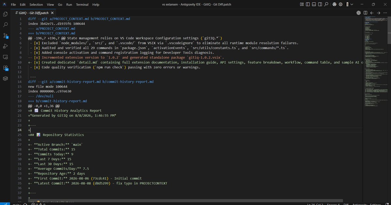This screenshot has width=391, height=205.
Task: Open the Extensions view with badge 12
Action: point(6,68)
